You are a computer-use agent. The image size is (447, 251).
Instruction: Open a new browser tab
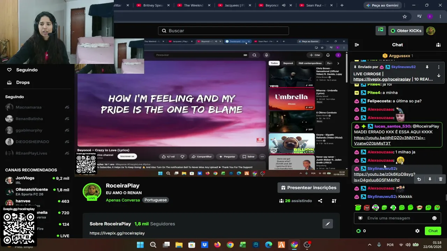[342, 5]
